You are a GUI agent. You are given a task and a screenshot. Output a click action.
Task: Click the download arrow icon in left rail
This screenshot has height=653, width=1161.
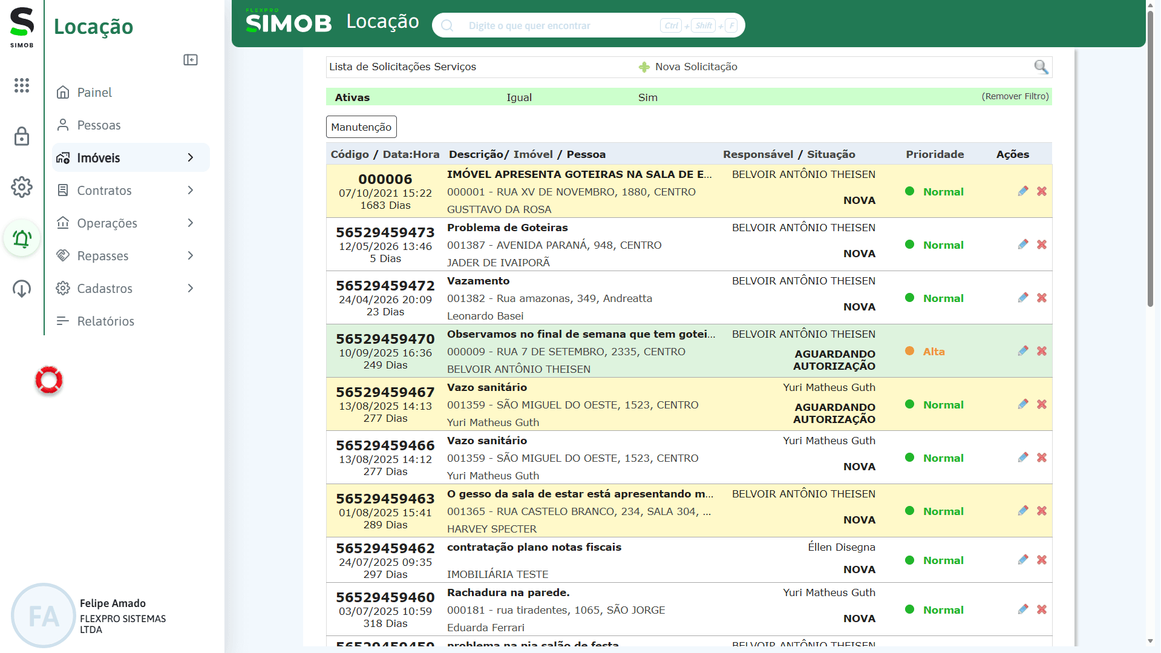(x=22, y=289)
